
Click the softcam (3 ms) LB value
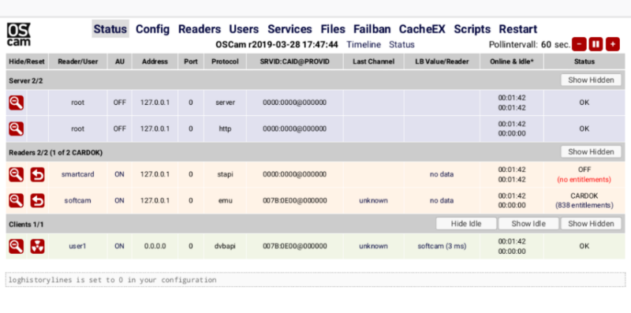point(442,246)
